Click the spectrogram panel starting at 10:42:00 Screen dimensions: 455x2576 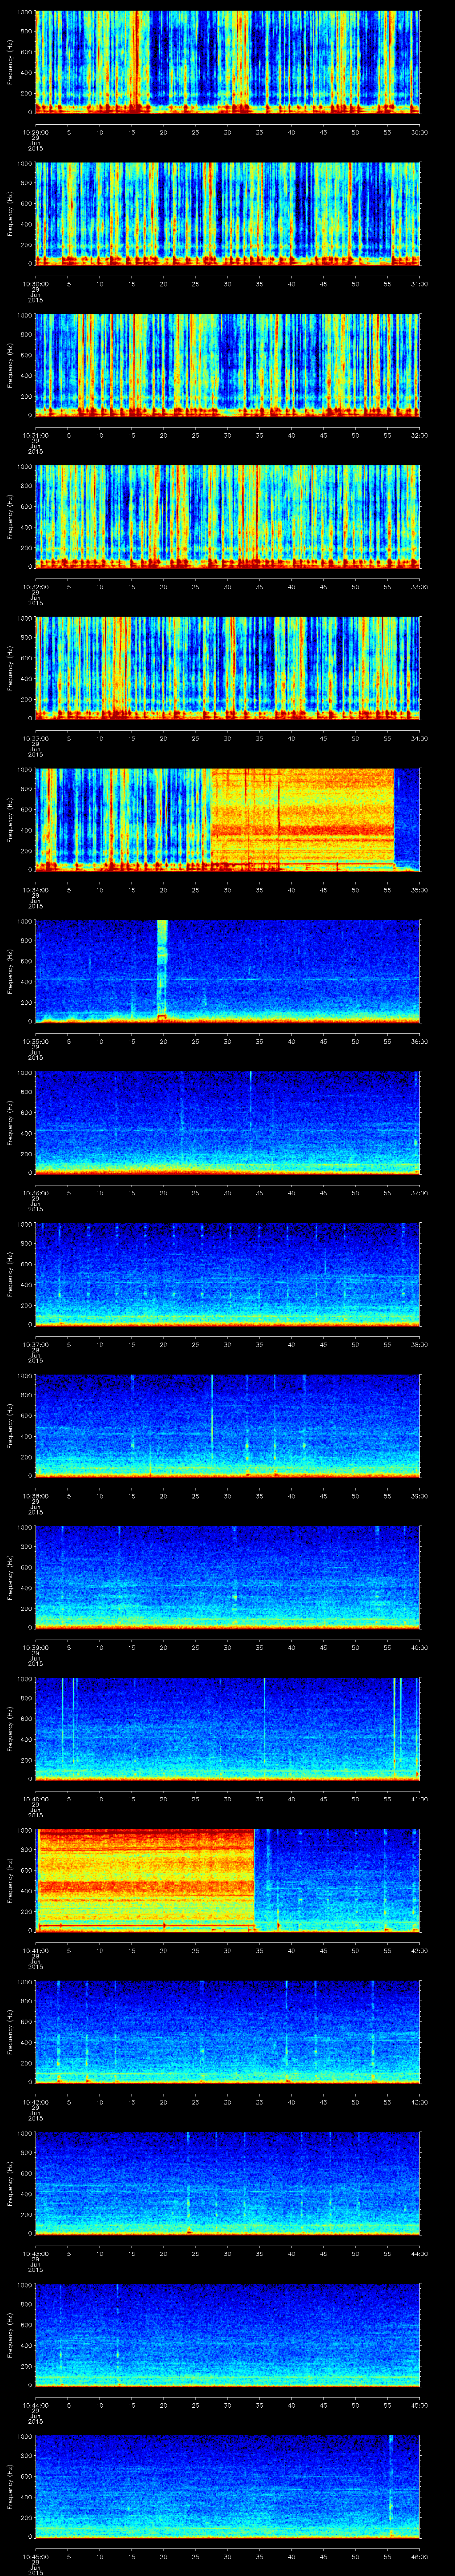point(227,2032)
